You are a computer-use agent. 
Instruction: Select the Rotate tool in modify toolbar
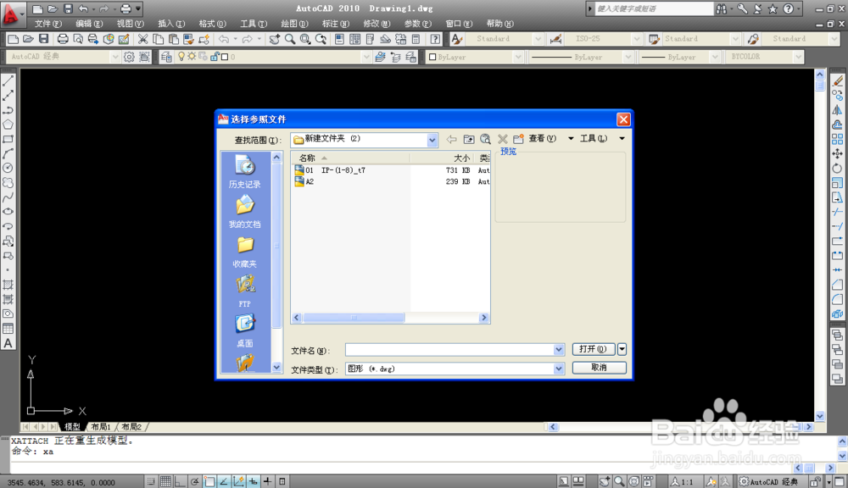837,168
